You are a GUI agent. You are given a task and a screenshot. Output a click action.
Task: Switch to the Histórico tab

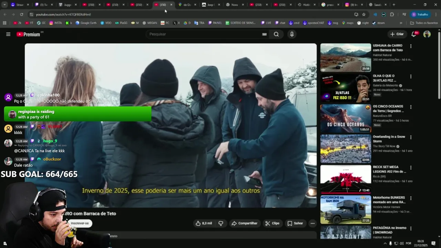[x=306, y=5]
